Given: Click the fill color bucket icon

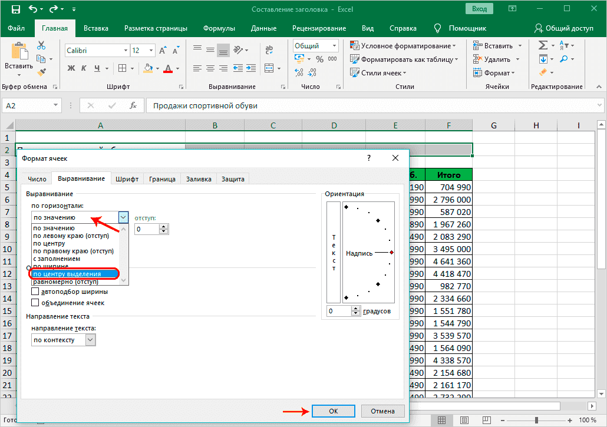Looking at the screenshot, I should [148, 68].
